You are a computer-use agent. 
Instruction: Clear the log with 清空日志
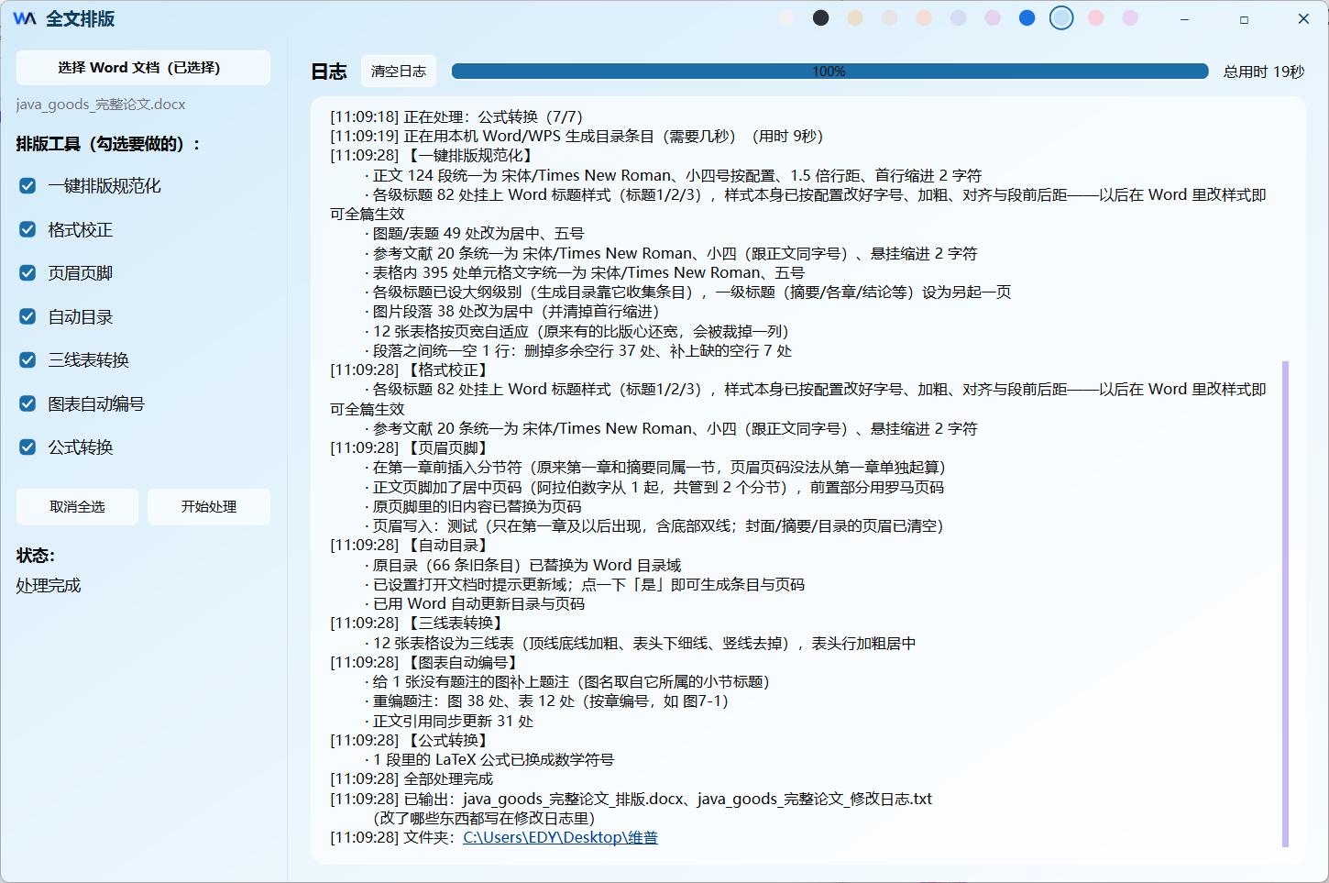click(399, 72)
